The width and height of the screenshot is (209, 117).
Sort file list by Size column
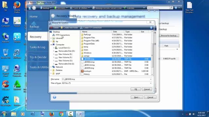[144, 32]
